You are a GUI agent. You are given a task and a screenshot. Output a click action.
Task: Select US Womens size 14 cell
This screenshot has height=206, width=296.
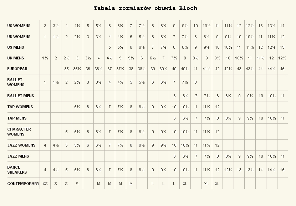tap(282, 26)
